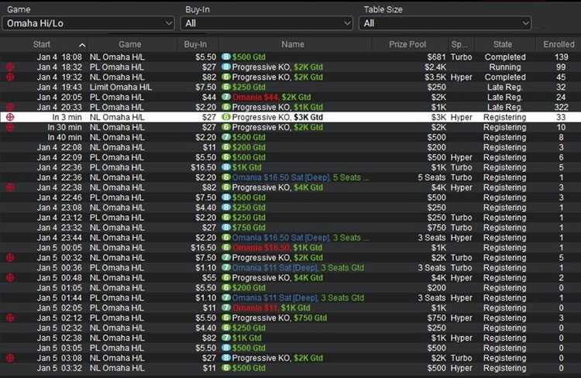Click the KO target icon on the Jan 4 22:38 row

coord(10,187)
